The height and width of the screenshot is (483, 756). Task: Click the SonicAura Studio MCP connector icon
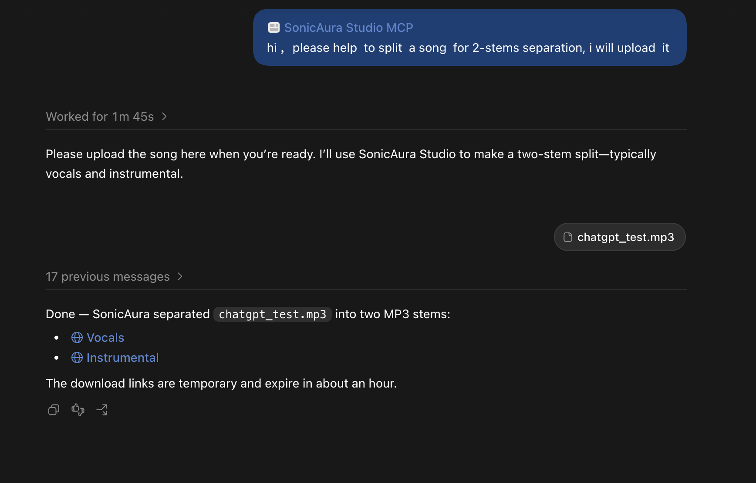pos(274,27)
